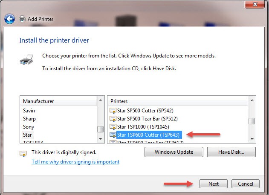This screenshot has height=195, width=269.
Task: Open Windows Update for more models
Action: click(174, 152)
